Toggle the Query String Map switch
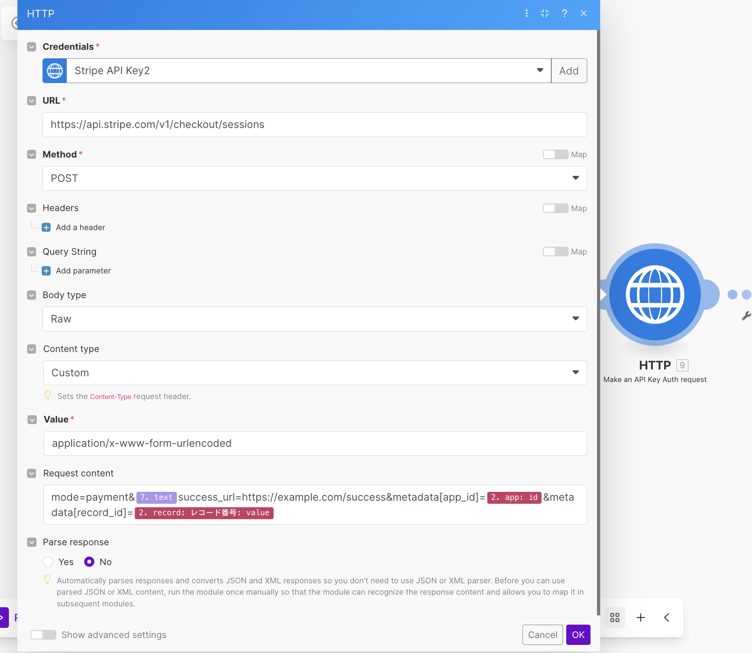 coord(555,252)
